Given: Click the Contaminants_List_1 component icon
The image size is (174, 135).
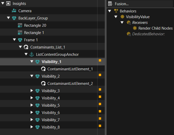Looking at the screenshot, I should click(x=26, y=47).
